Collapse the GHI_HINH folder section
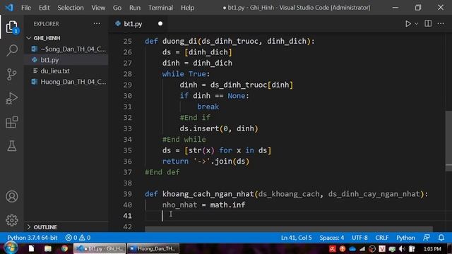452x254 pixels. (66, 38)
